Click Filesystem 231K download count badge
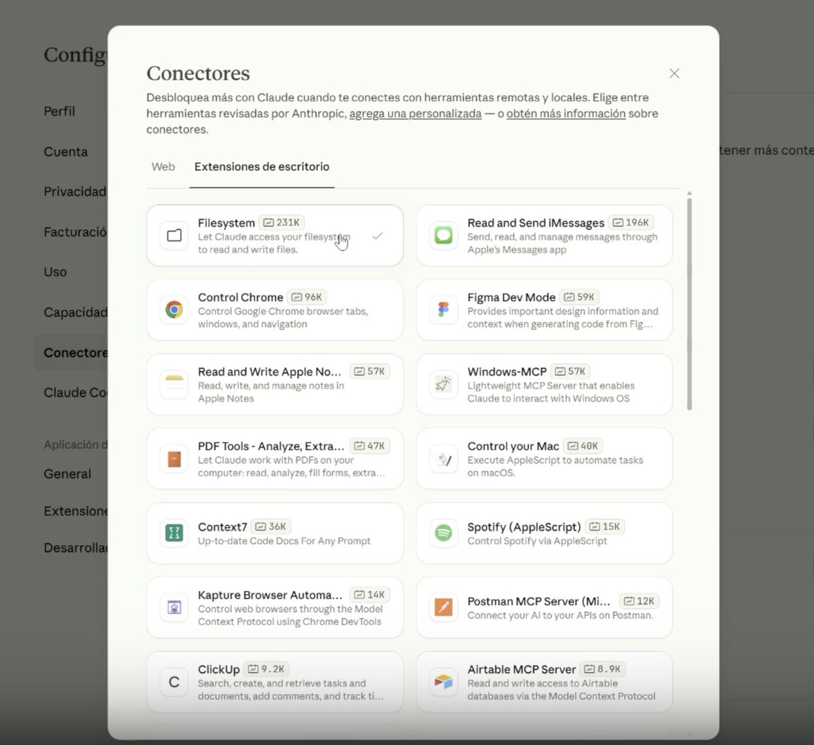 pyautogui.click(x=282, y=223)
